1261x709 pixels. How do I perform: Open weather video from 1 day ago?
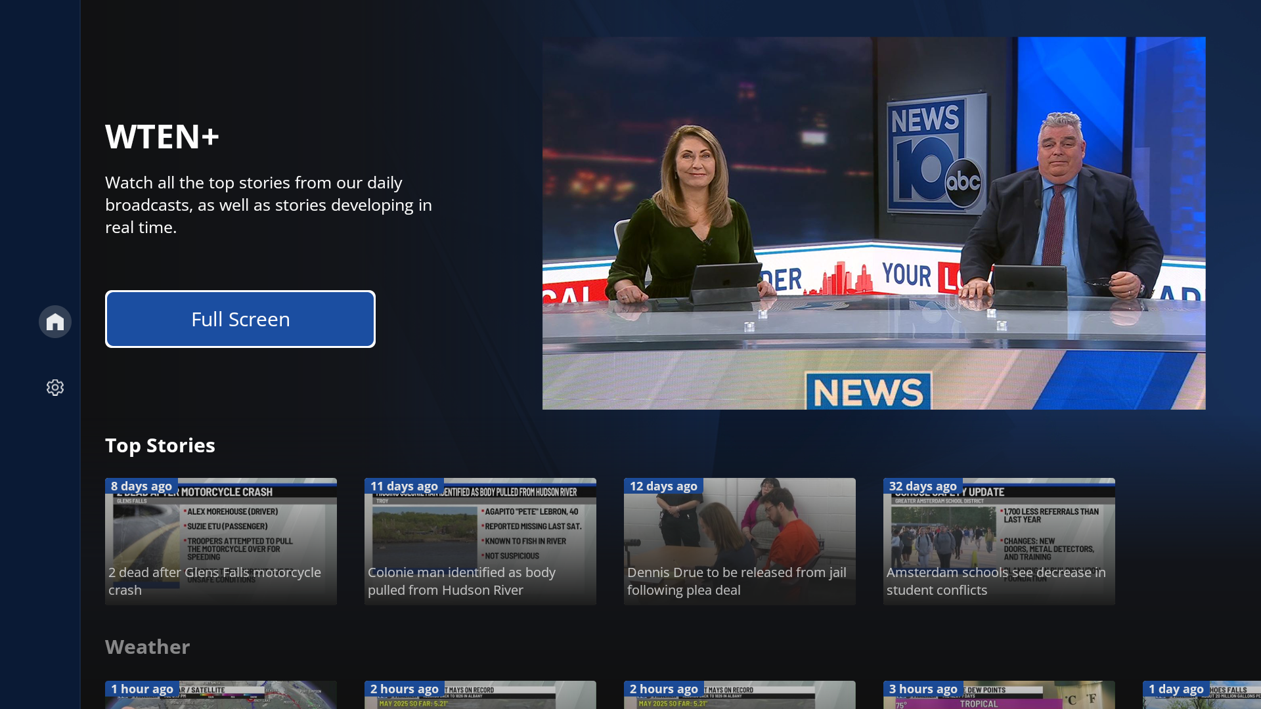1202,695
